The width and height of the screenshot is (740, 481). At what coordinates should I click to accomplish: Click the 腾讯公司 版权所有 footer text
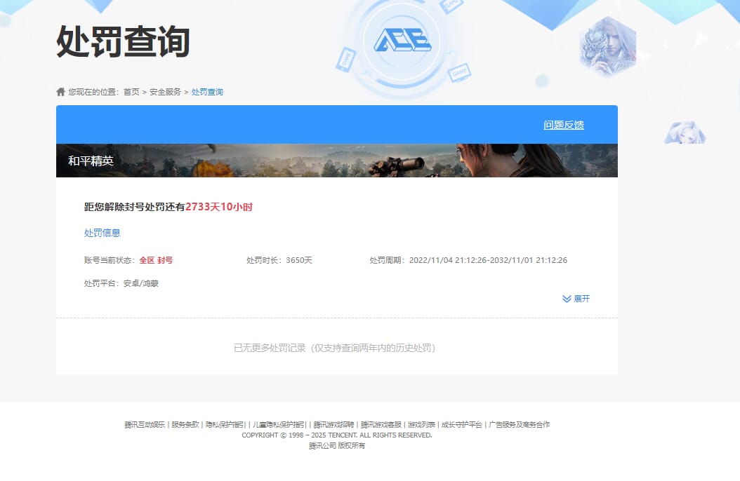click(337, 446)
